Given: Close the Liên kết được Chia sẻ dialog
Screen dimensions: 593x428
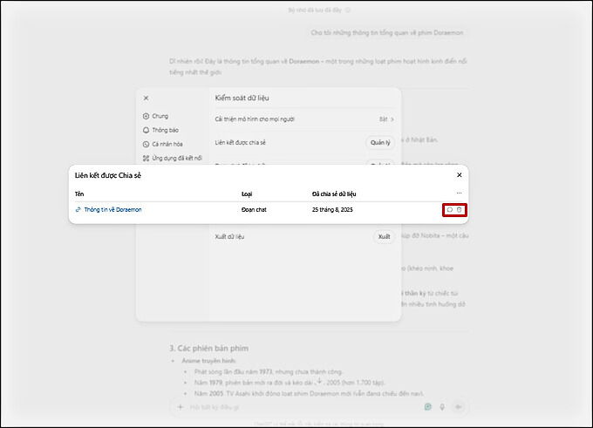Looking at the screenshot, I should pos(460,175).
